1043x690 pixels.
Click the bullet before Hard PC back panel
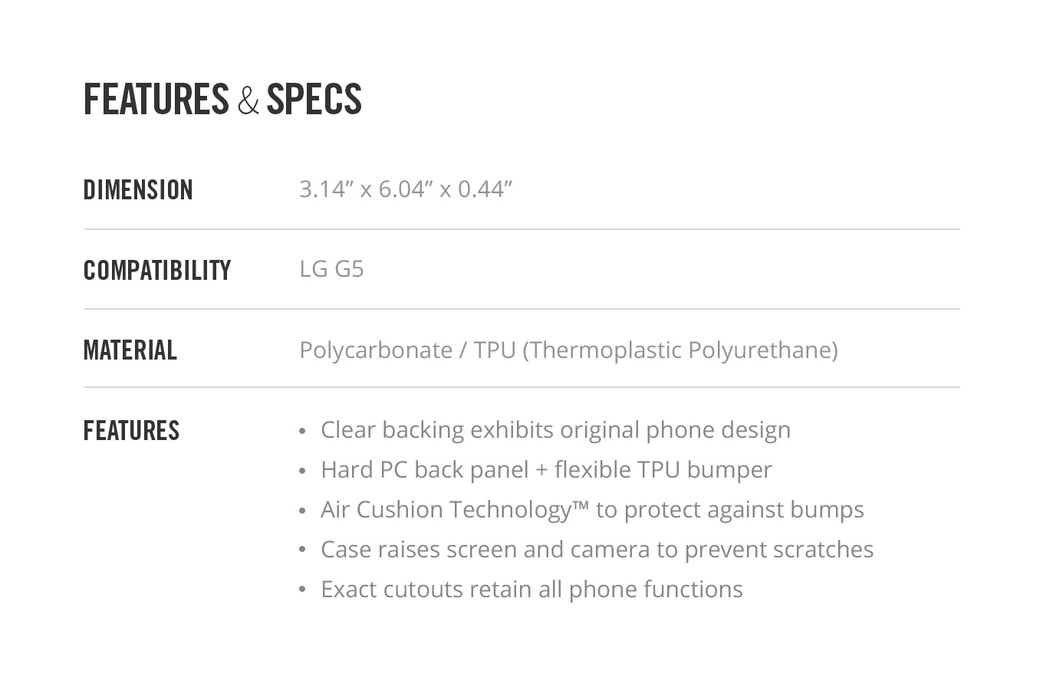[x=302, y=471]
